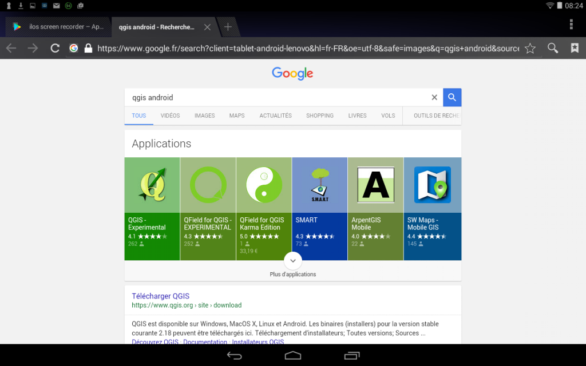Open the Télécharger QGIS result
Image resolution: width=586 pixels, height=366 pixels.
click(161, 296)
